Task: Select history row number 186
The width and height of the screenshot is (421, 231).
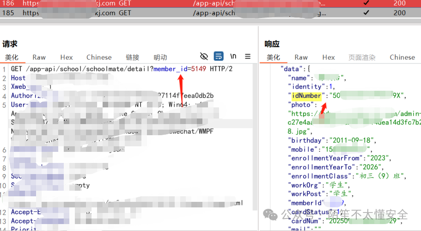Action: click(211, 3)
